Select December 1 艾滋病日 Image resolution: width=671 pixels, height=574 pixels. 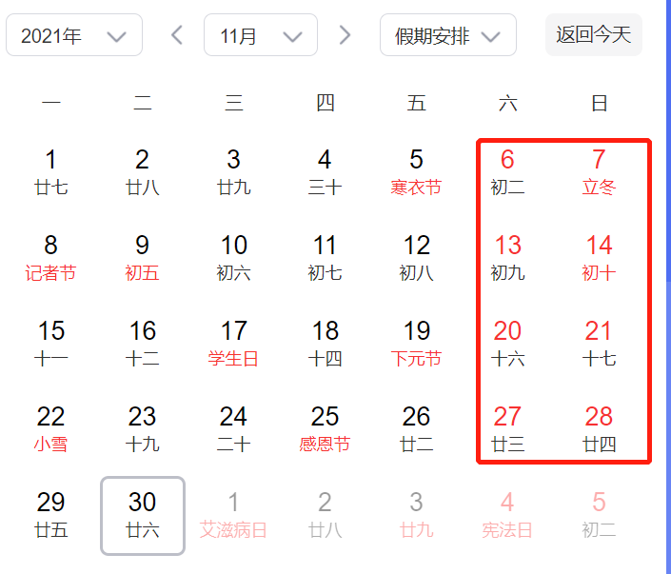(x=234, y=514)
